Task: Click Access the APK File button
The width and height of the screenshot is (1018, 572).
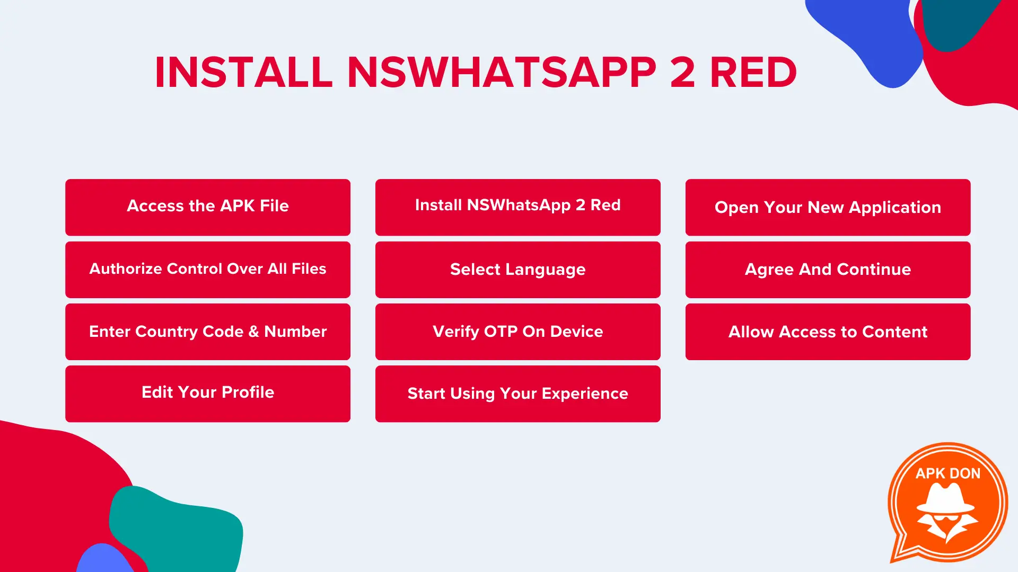Action: point(208,206)
